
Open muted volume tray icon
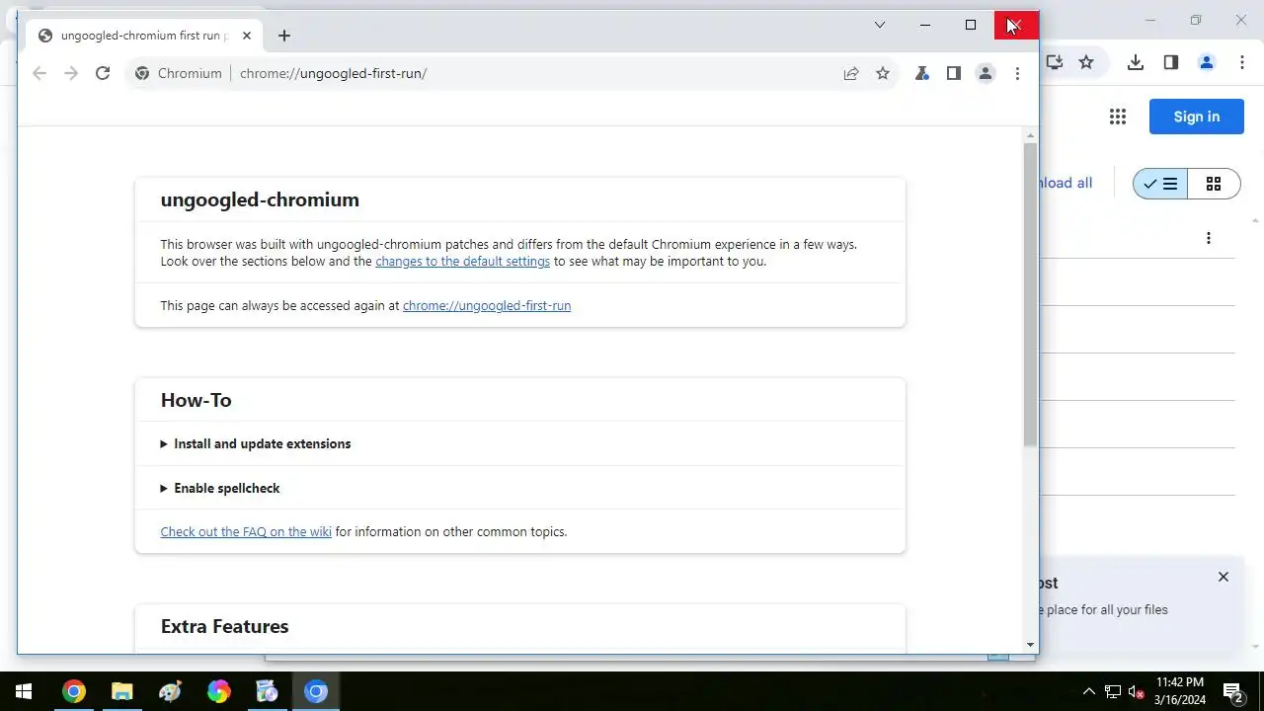pos(1137,691)
